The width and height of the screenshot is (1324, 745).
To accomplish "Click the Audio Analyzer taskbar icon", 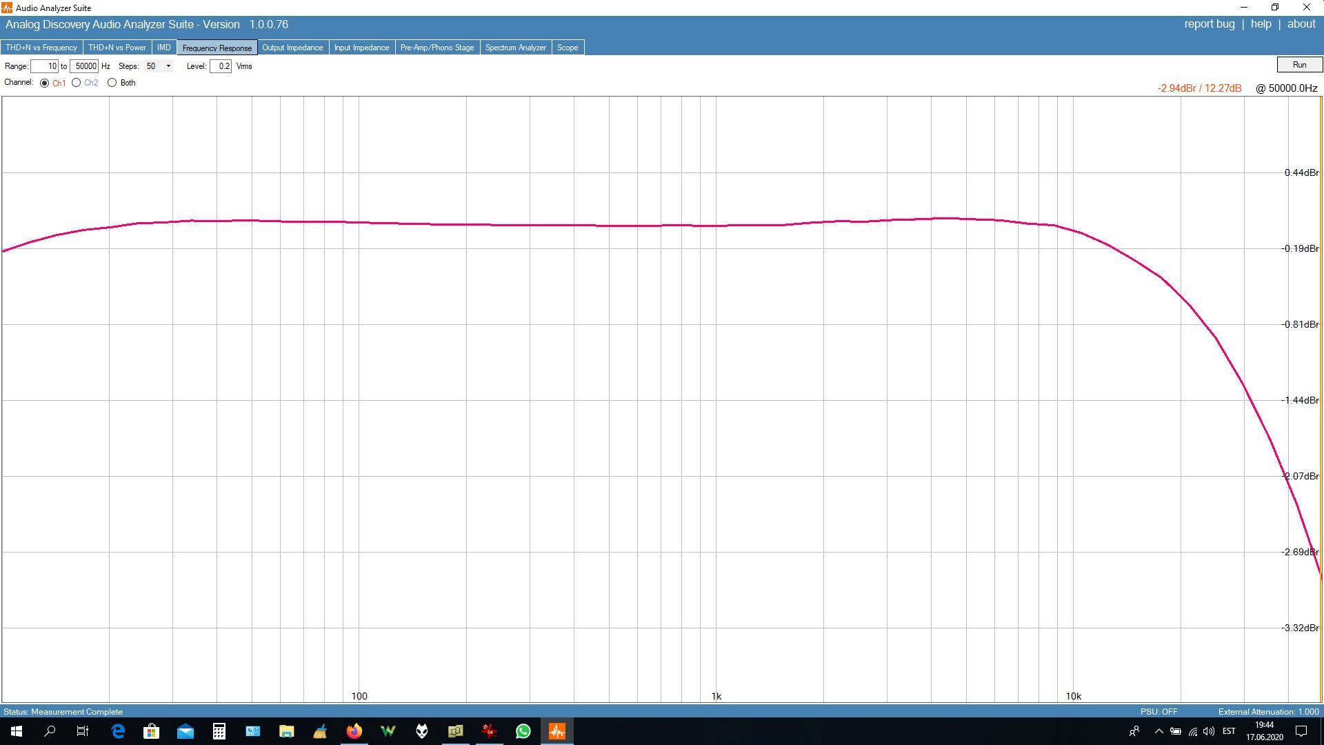I will (x=556, y=731).
